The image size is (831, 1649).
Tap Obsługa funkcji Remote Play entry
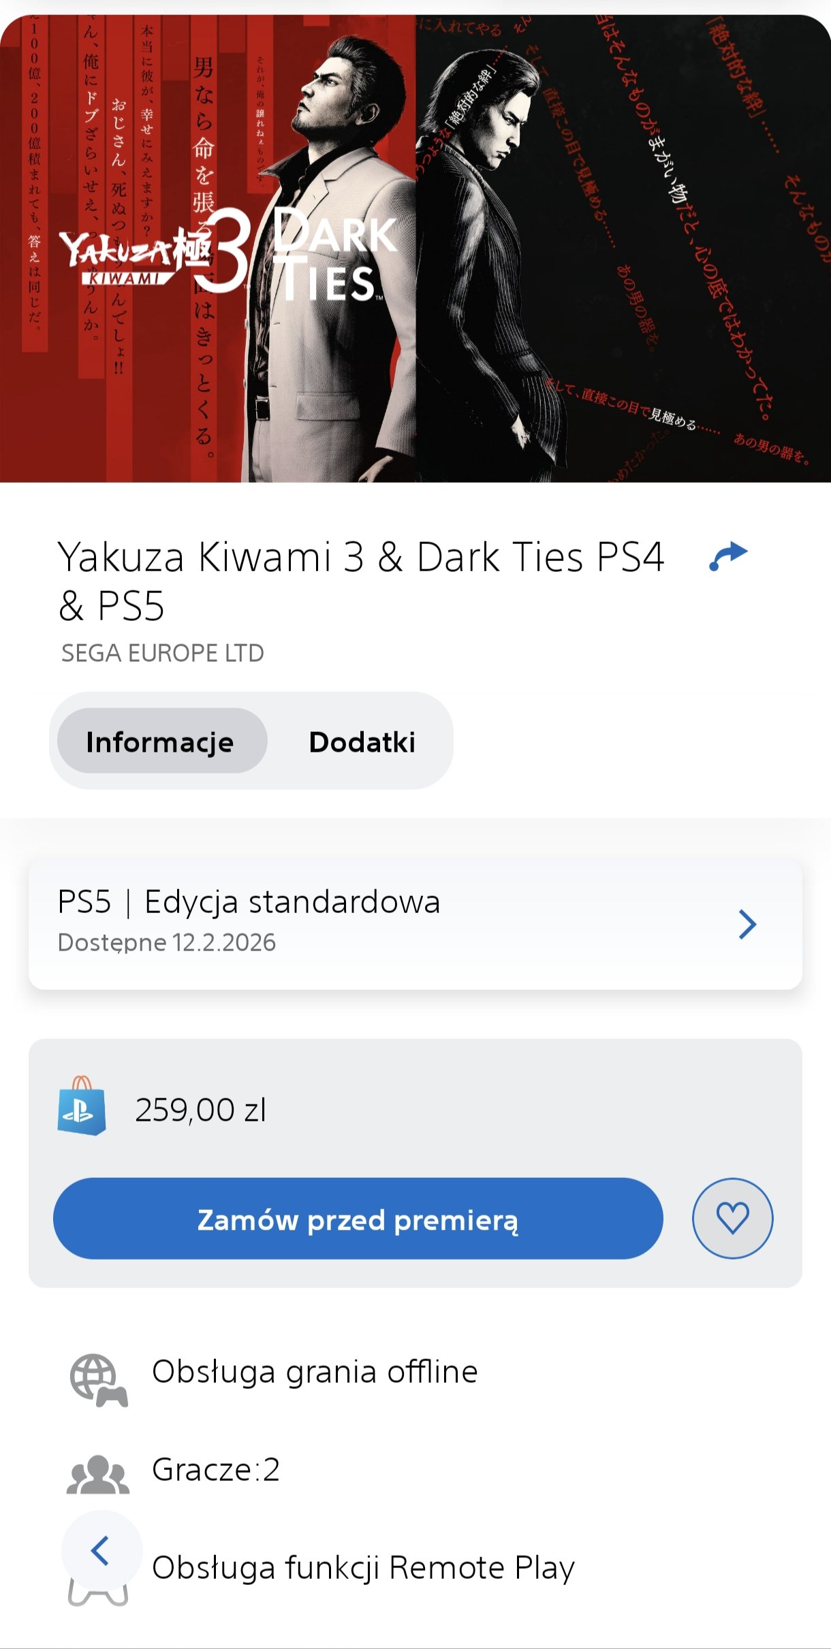pyautogui.click(x=363, y=1567)
